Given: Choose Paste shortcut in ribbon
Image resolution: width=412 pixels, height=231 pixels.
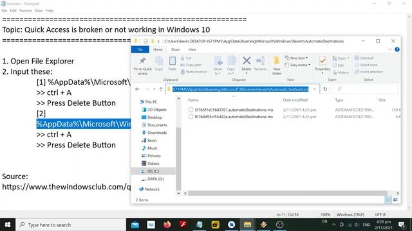Looking at the screenshot, I should pyautogui.click(x=194, y=72).
